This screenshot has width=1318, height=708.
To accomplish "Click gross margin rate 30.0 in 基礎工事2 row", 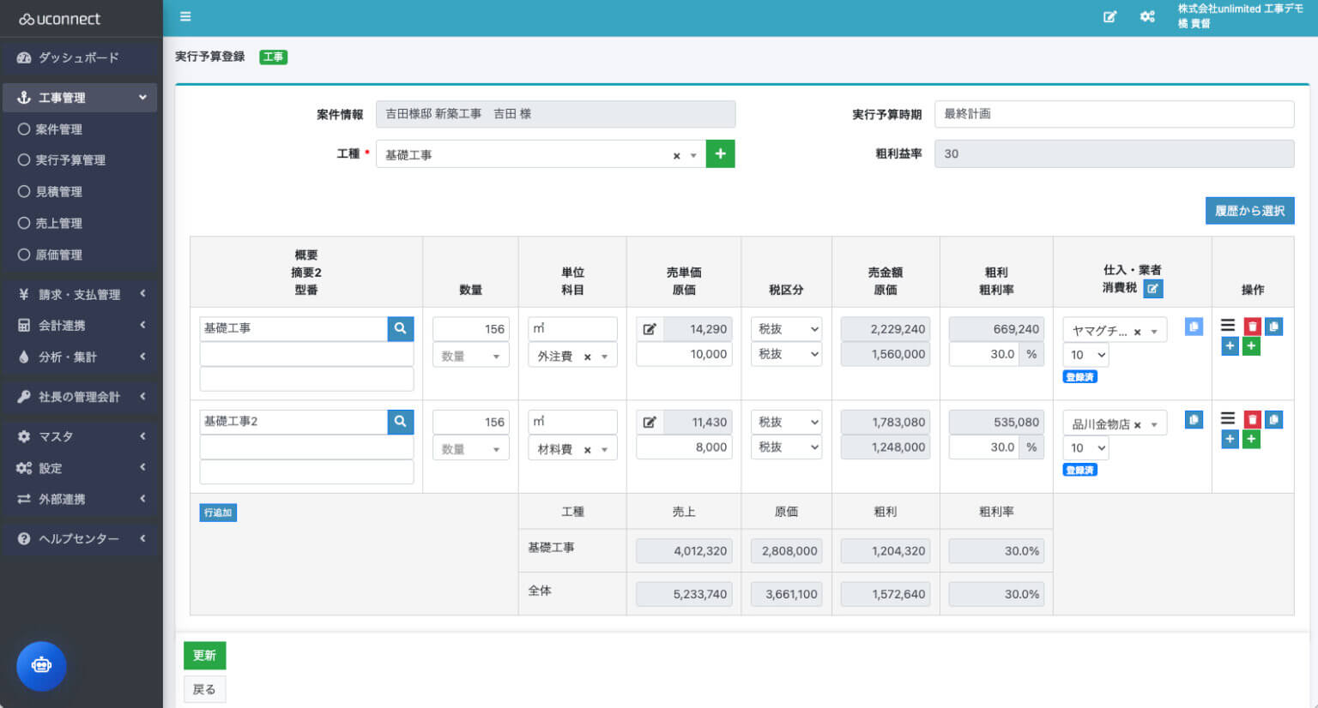I will pyautogui.click(x=984, y=447).
